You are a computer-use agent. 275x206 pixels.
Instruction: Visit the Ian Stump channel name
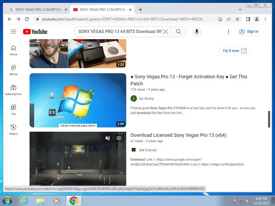[x=146, y=99]
